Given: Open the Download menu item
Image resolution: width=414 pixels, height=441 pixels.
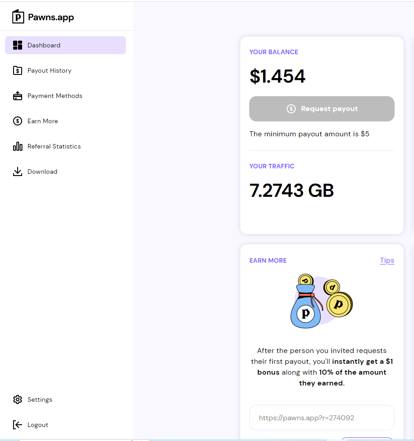Looking at the screenshot, I should [x=42, y=172].
